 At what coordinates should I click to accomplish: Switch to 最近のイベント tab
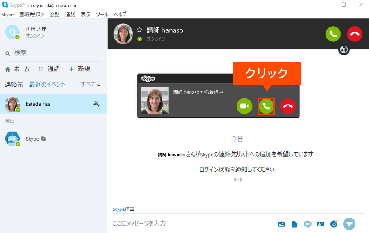[47, 84]
